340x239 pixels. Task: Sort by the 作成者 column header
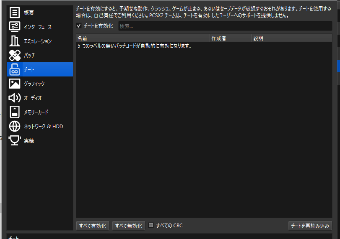coord(231,38)
